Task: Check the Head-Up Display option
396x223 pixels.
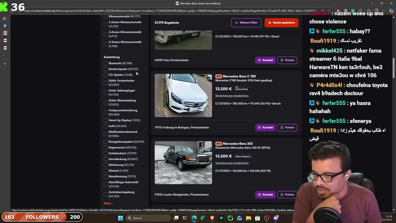Action: [x=106, y=120]
